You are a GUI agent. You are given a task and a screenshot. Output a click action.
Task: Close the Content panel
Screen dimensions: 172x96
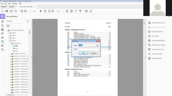tap(28, 21)
